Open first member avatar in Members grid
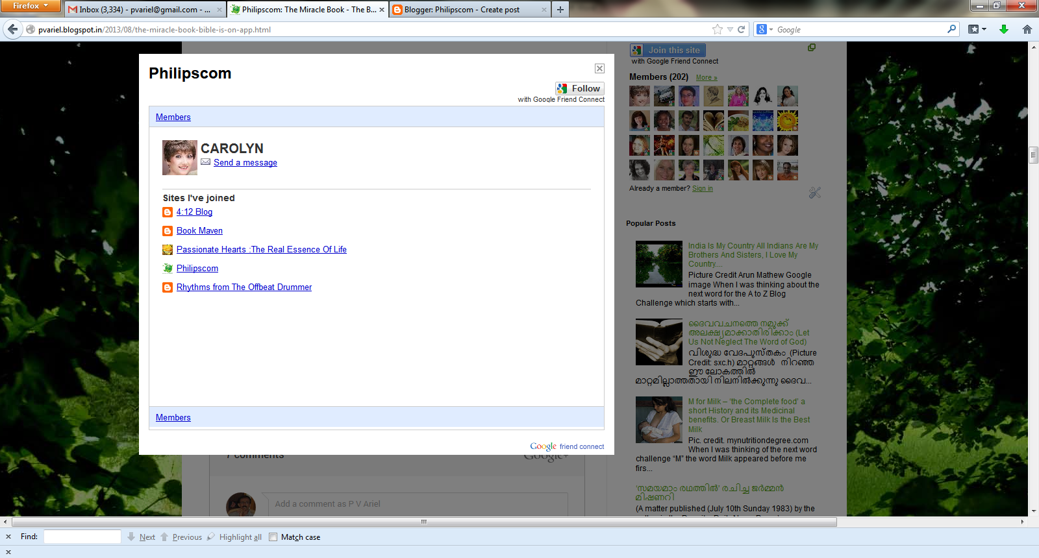The image size is (1039, 558). [640, 96]
